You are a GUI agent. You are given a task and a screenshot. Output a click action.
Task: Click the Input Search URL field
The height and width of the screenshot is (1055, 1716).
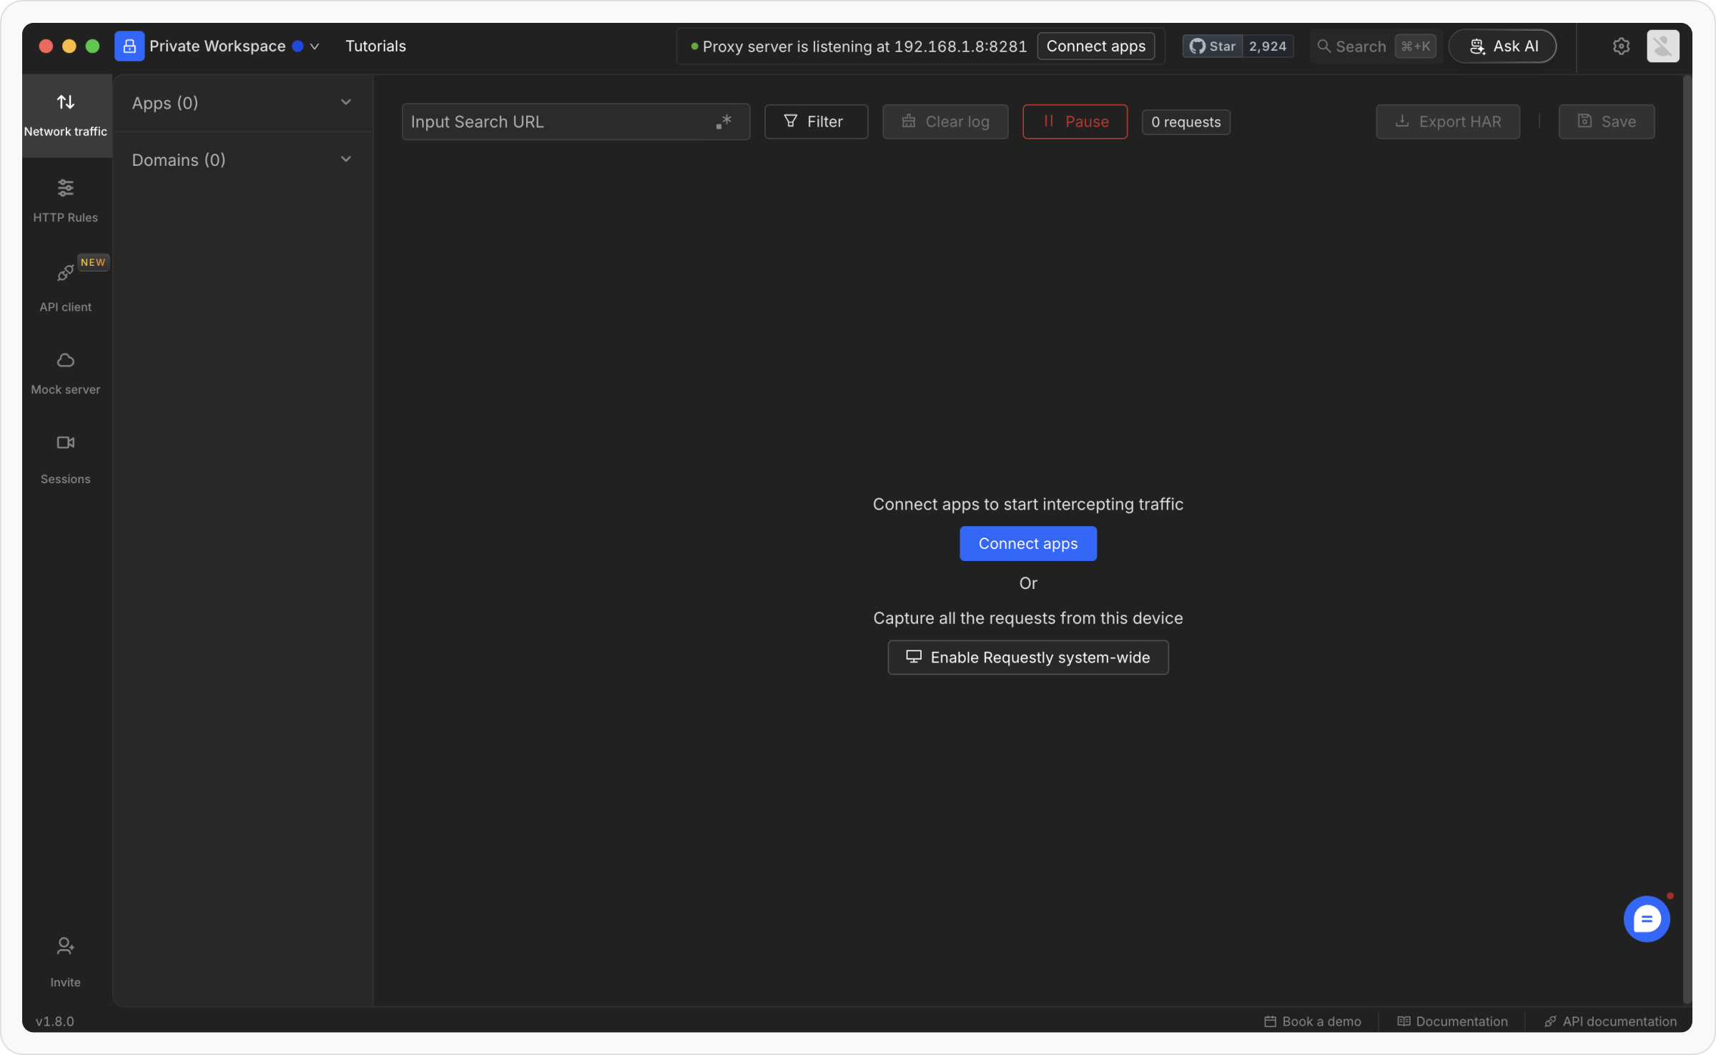tap(558, 122)
